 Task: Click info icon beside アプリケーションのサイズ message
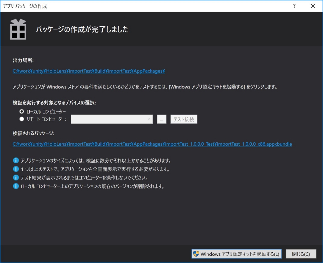(x=16, y=160)
